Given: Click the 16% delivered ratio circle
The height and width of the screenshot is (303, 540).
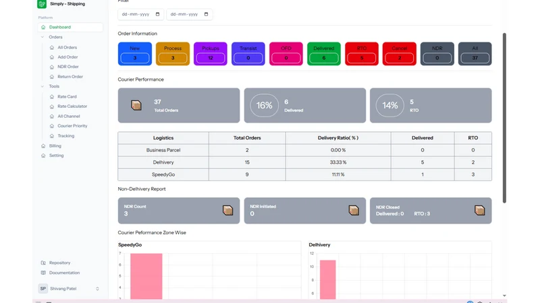Looking at the screenshot, I should [264, 106].
